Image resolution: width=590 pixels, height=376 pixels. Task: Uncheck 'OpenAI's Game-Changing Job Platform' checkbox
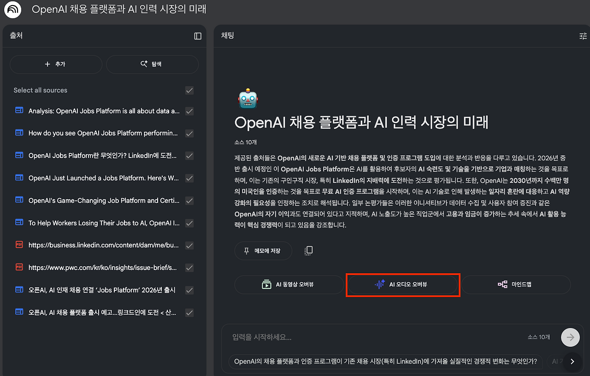click(x=189, y=201)
